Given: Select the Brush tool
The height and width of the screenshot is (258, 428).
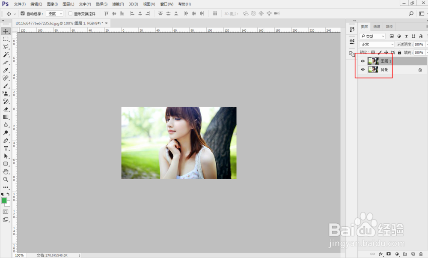Looking at the screenshot, I should [6, 86].
